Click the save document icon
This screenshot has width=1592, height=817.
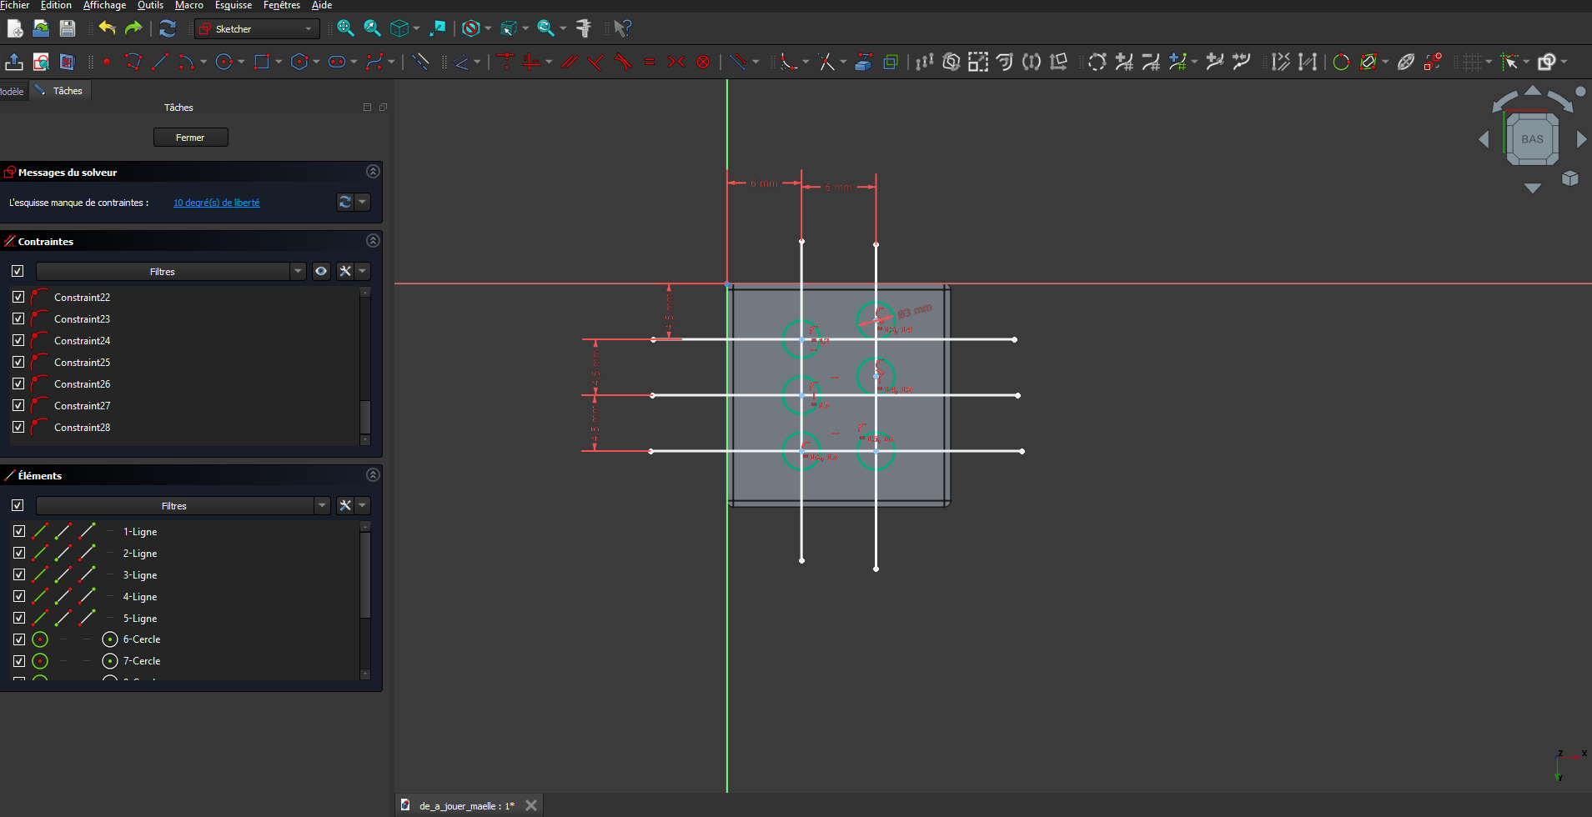pyautogui.click(x=68, y=28)
